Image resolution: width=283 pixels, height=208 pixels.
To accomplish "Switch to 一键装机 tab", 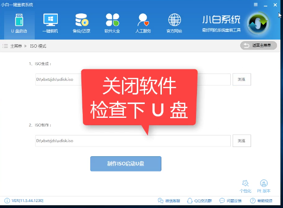I will [x=50, y=23].
